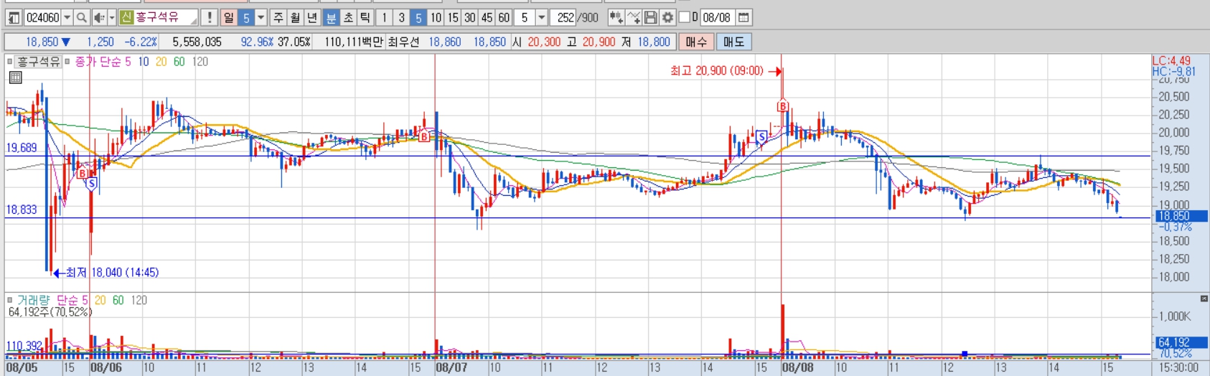Click the current price 18,850 in quote bar
Image resolution: width=1210 pixels, height=376 pixels.
pyautogui.click(x=42, y=42)
